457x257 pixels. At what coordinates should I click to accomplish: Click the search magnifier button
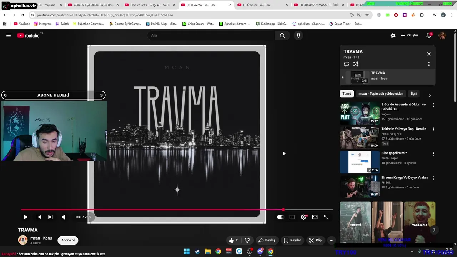pyautogui.click(x=282, y=35)
